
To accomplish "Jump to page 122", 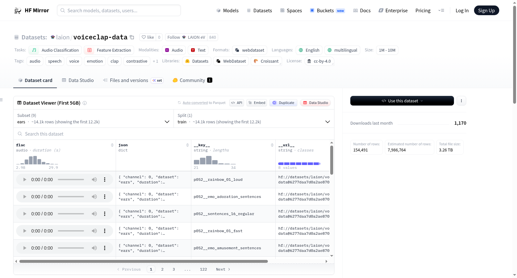I will [203, 269].
